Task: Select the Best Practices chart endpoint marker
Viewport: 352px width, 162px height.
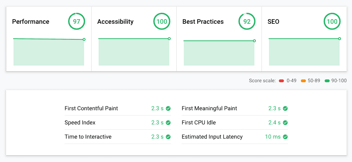Action: tap(254, 41)
